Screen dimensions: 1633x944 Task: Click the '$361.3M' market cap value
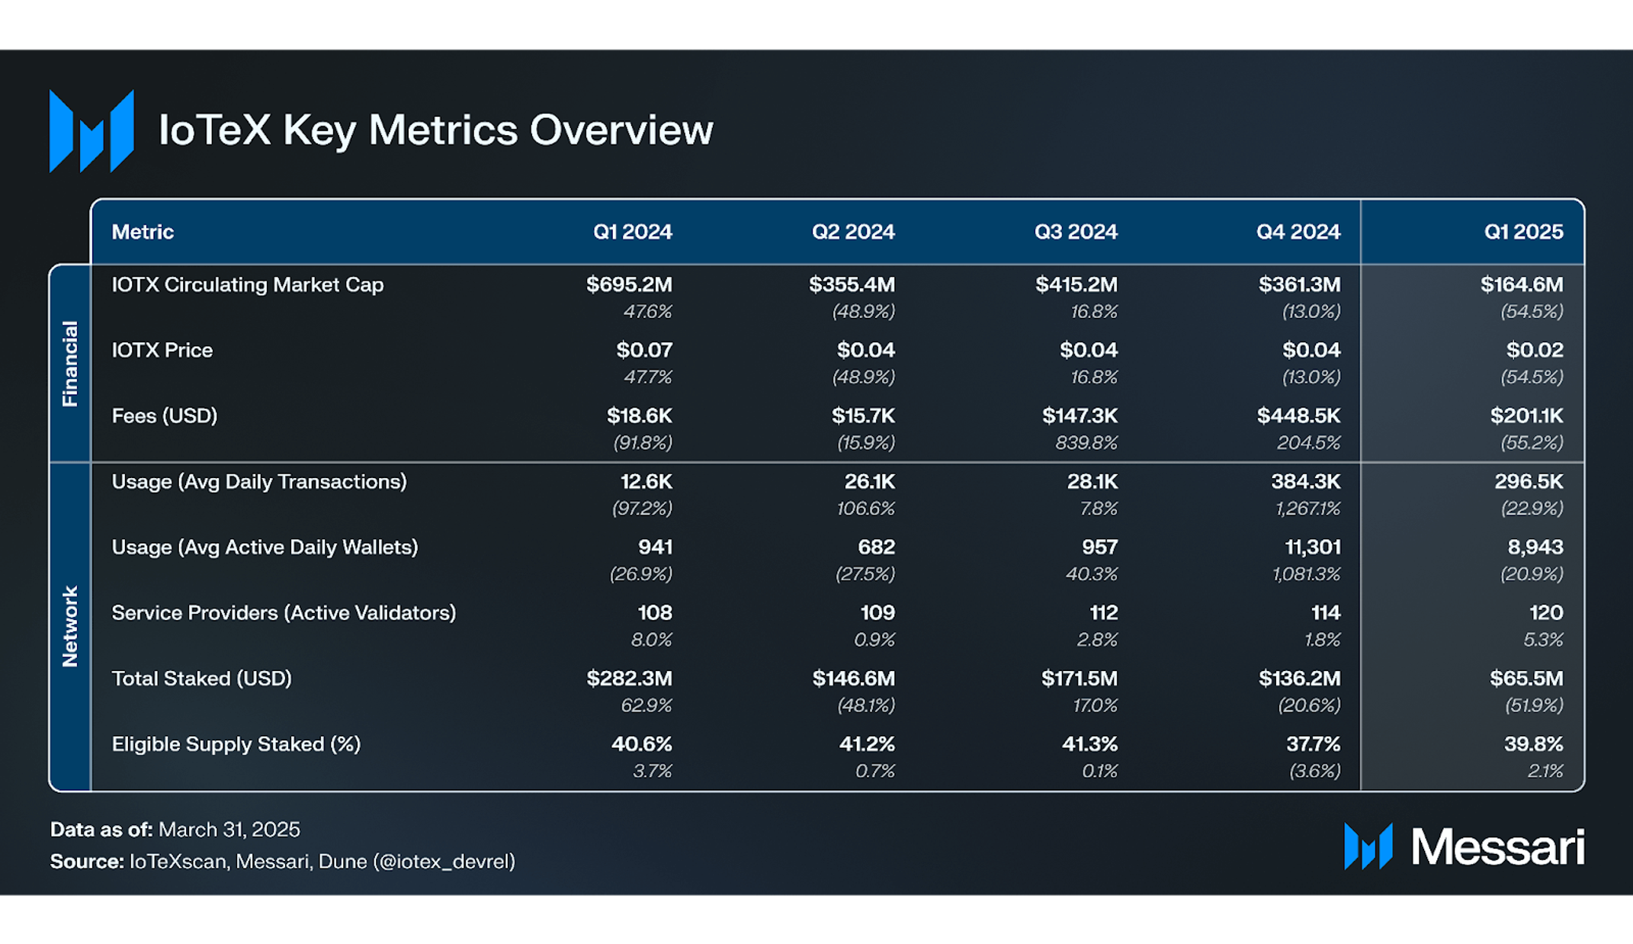point(1299,285)
